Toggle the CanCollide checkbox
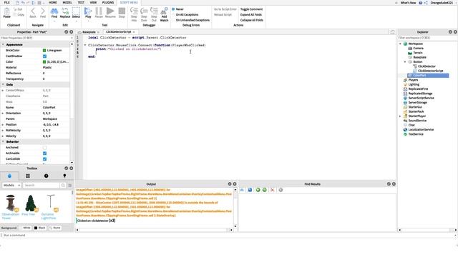 (44, 158)
